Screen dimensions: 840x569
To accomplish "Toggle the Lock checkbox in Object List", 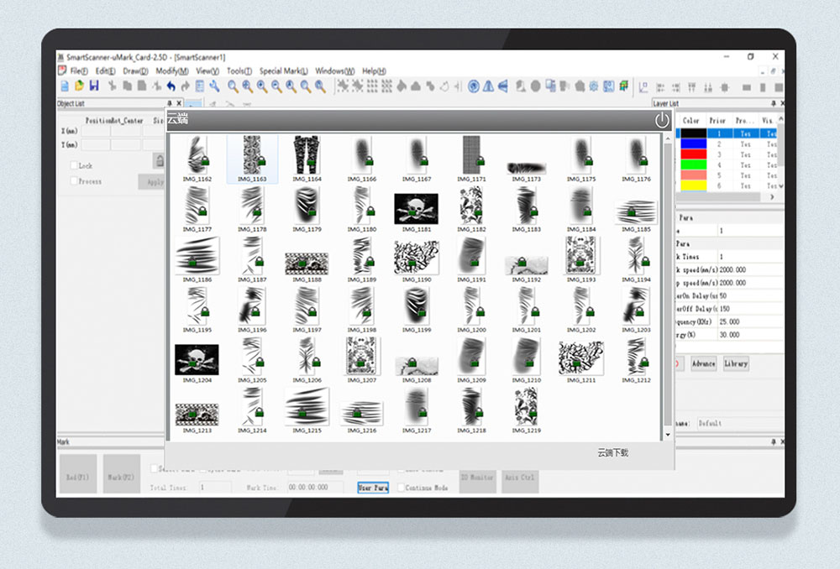I will coord(75,165).
